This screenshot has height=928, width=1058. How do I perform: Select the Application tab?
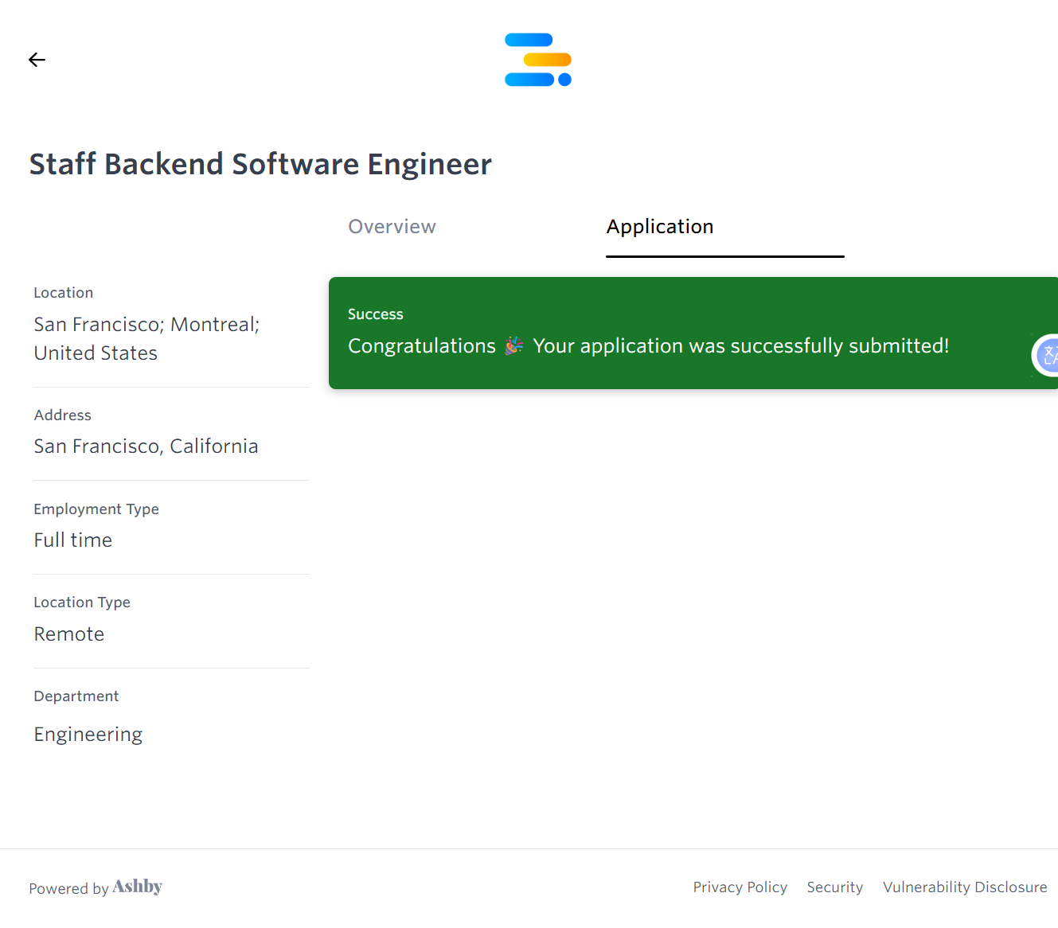click(x=660, y=227)
